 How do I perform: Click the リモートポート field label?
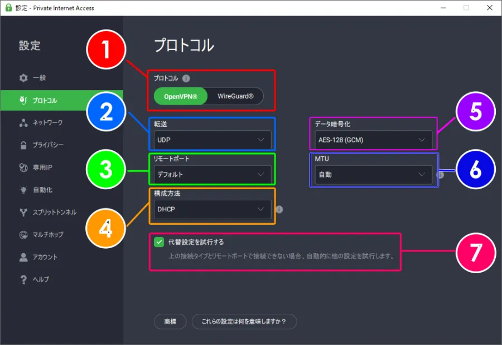tap(172, 159)
